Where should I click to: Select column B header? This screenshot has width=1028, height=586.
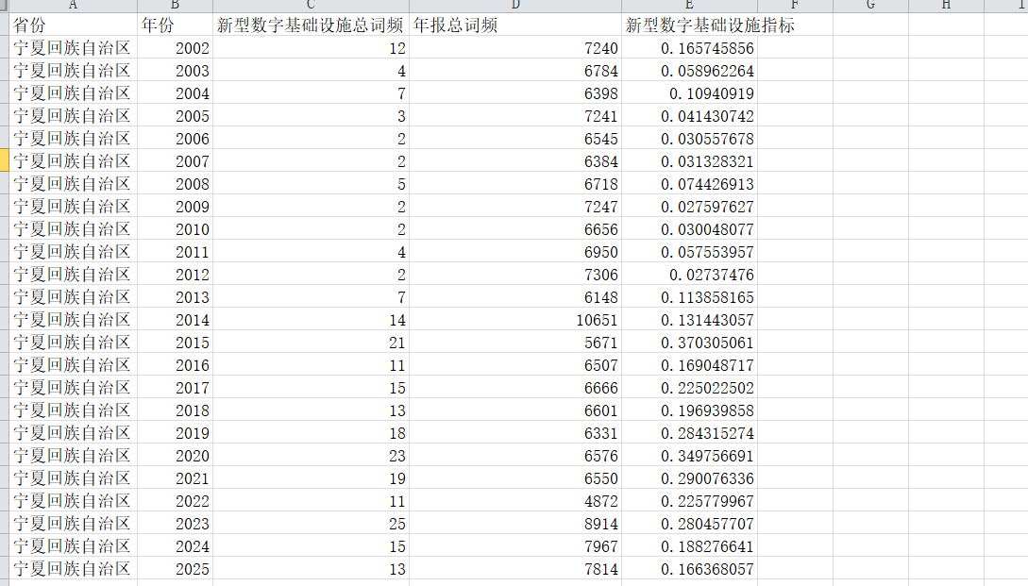[175, 6]
